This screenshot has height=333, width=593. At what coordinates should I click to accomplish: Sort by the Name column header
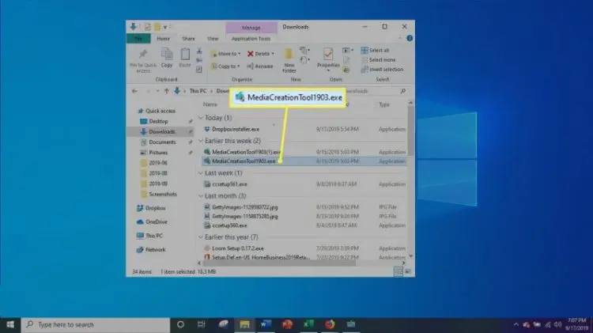[210, 104]
